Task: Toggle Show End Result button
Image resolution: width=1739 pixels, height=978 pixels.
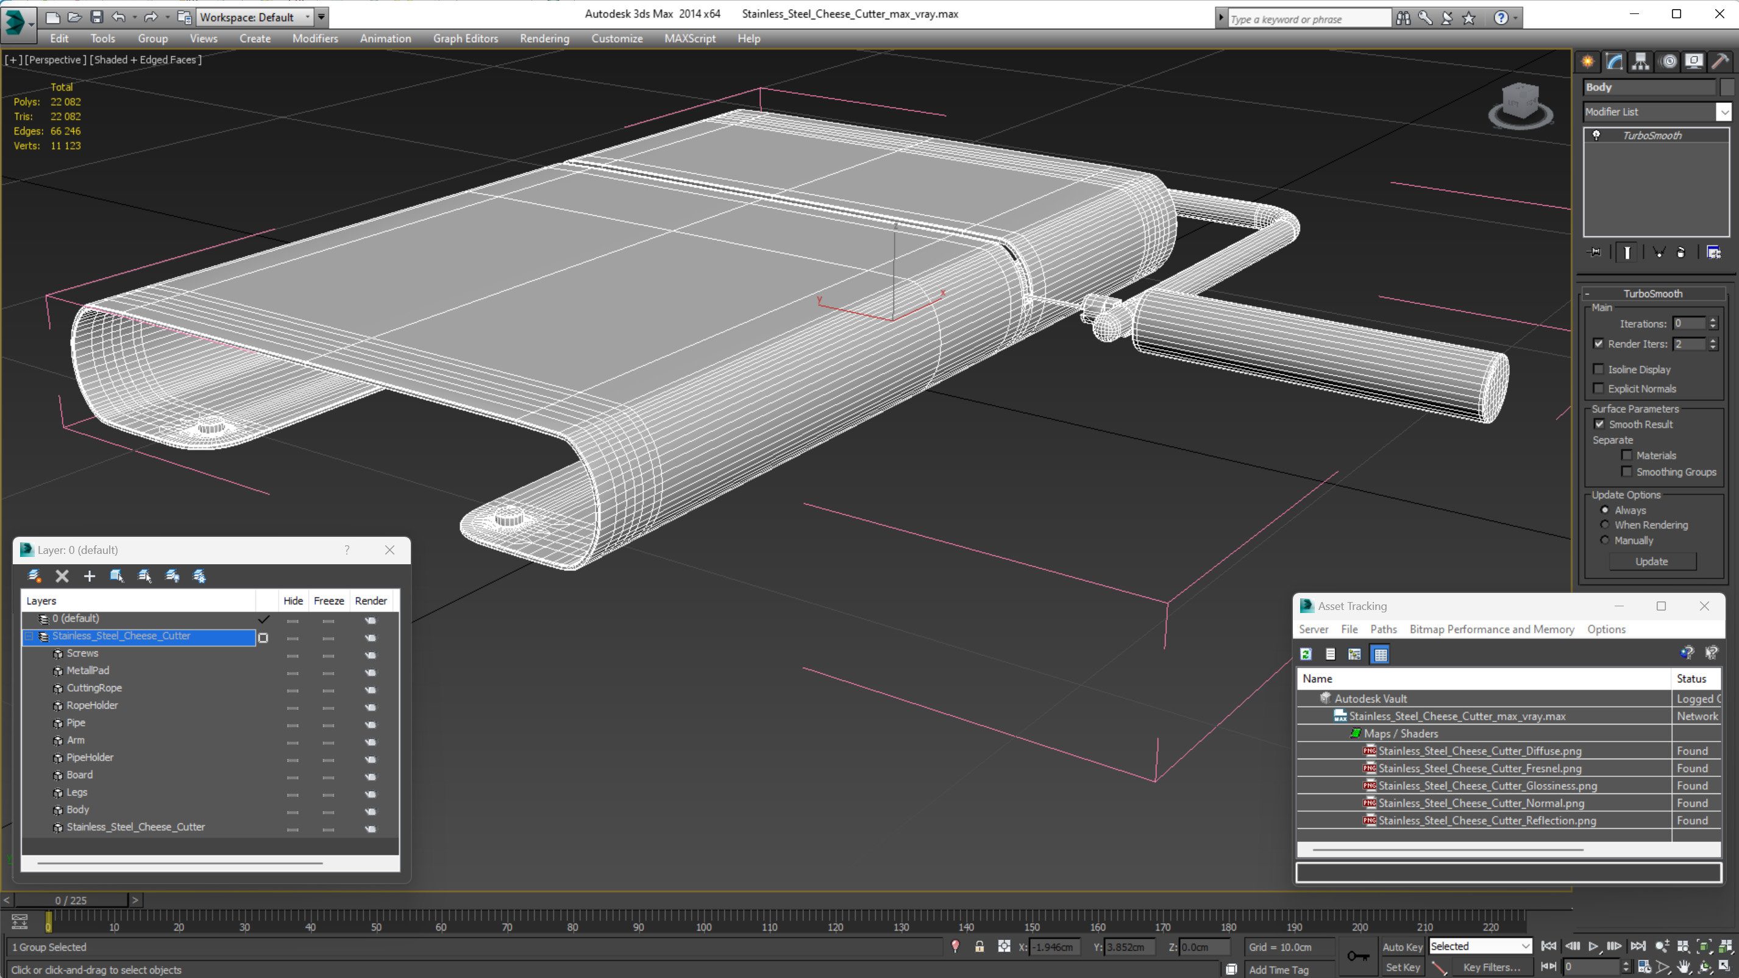Action: point(1627,252)
